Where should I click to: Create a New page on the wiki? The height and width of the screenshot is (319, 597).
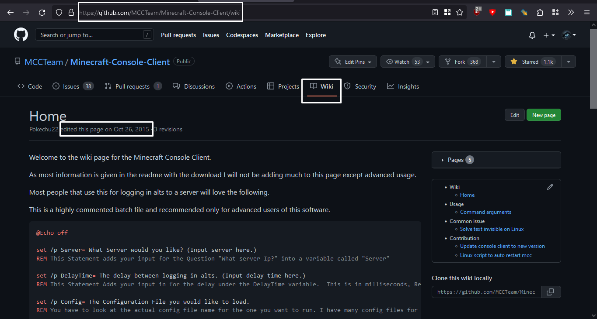point(544,115)
